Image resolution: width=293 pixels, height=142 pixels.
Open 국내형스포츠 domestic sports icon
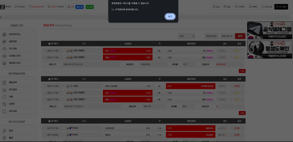coord(4,56)
